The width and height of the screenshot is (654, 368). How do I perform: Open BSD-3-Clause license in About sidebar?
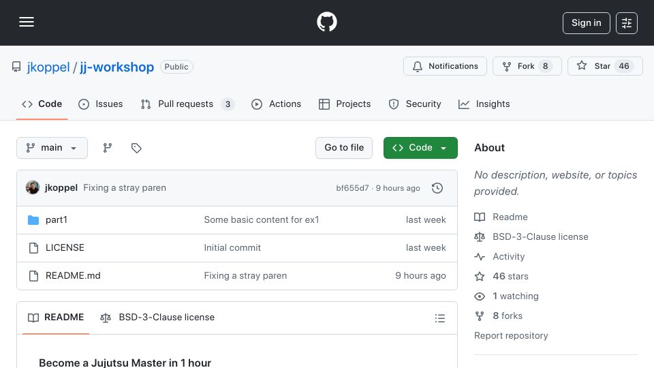click(540, 236)
